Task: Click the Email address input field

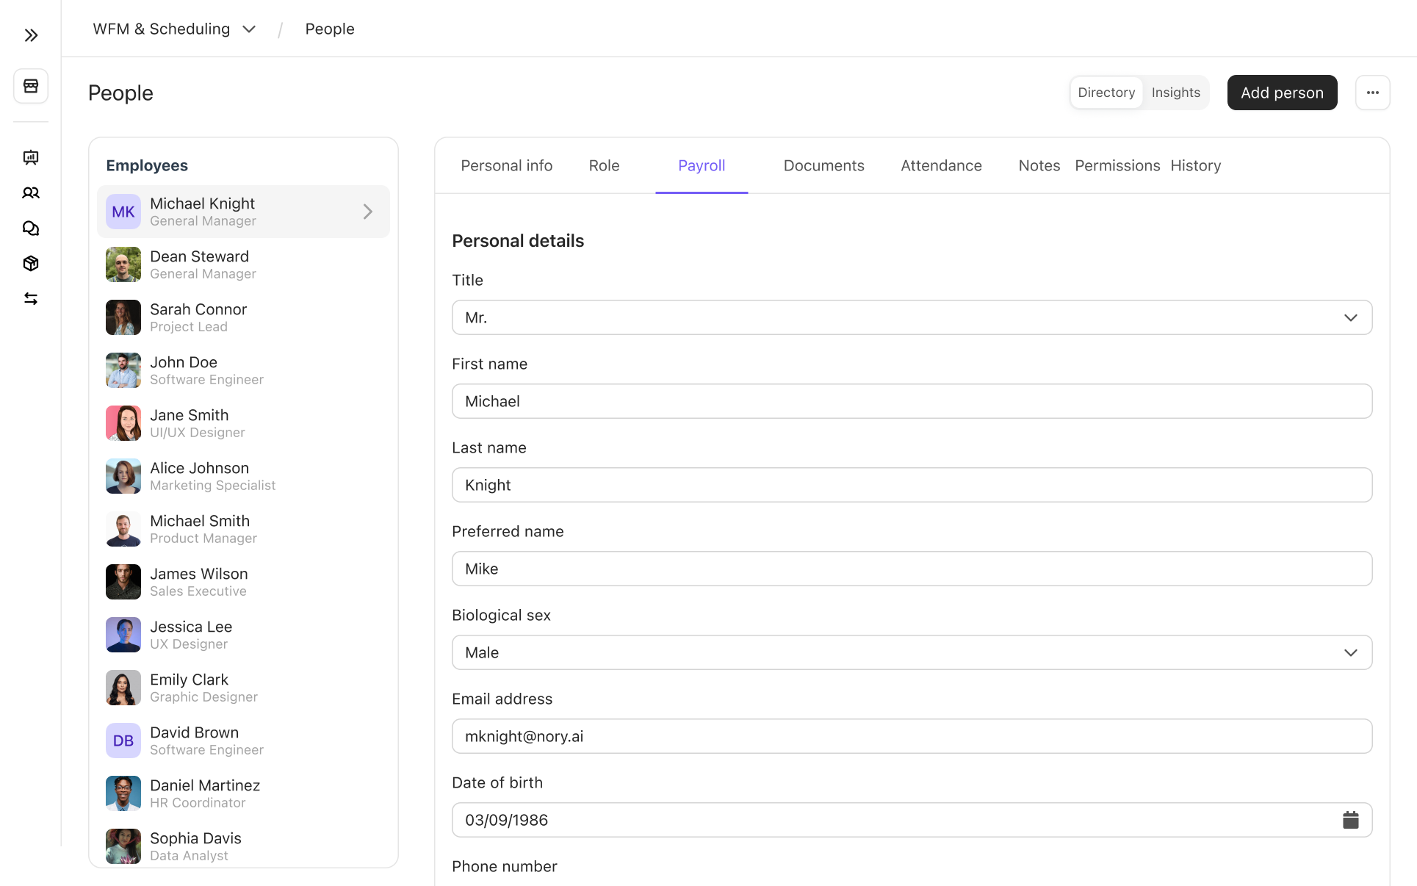Action: coord(911,736)
